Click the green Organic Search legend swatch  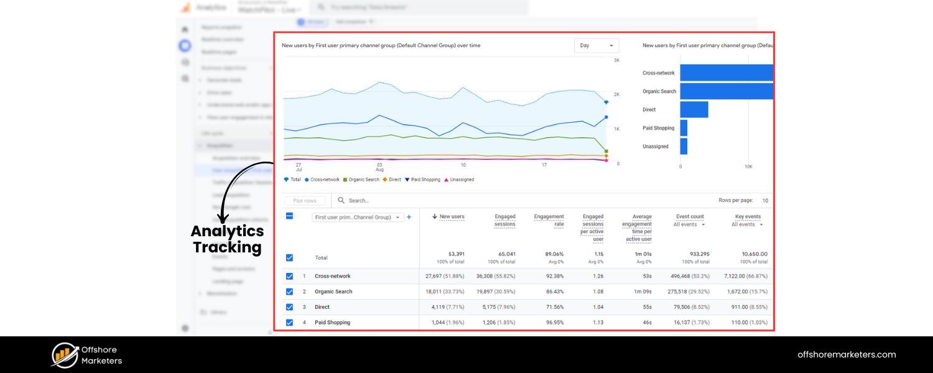344,180
